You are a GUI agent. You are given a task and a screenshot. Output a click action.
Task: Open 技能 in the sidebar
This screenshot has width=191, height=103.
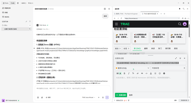click(5, 12)
